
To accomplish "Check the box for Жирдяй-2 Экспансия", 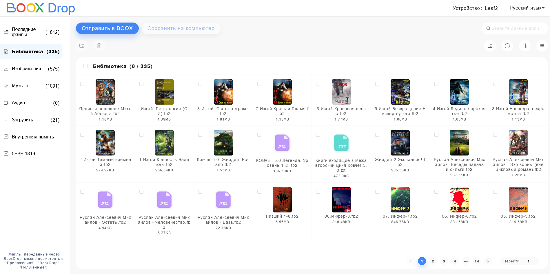I will pos(377,135).
